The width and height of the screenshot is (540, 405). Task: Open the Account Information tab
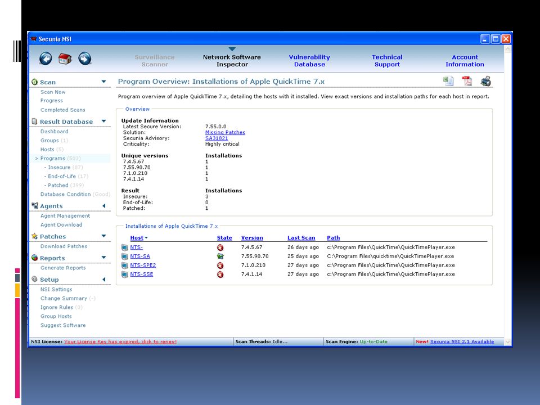point(465,61)
